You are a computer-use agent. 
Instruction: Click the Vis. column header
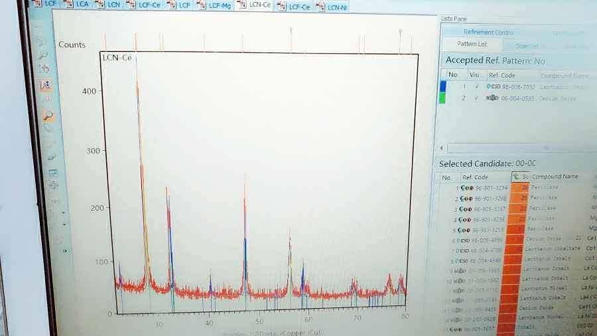pos(475,75)
